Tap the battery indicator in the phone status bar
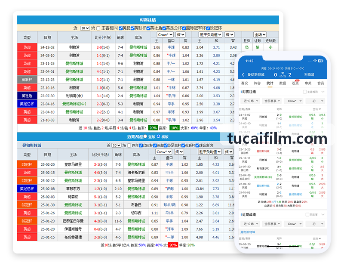 (x=320, y=61)
